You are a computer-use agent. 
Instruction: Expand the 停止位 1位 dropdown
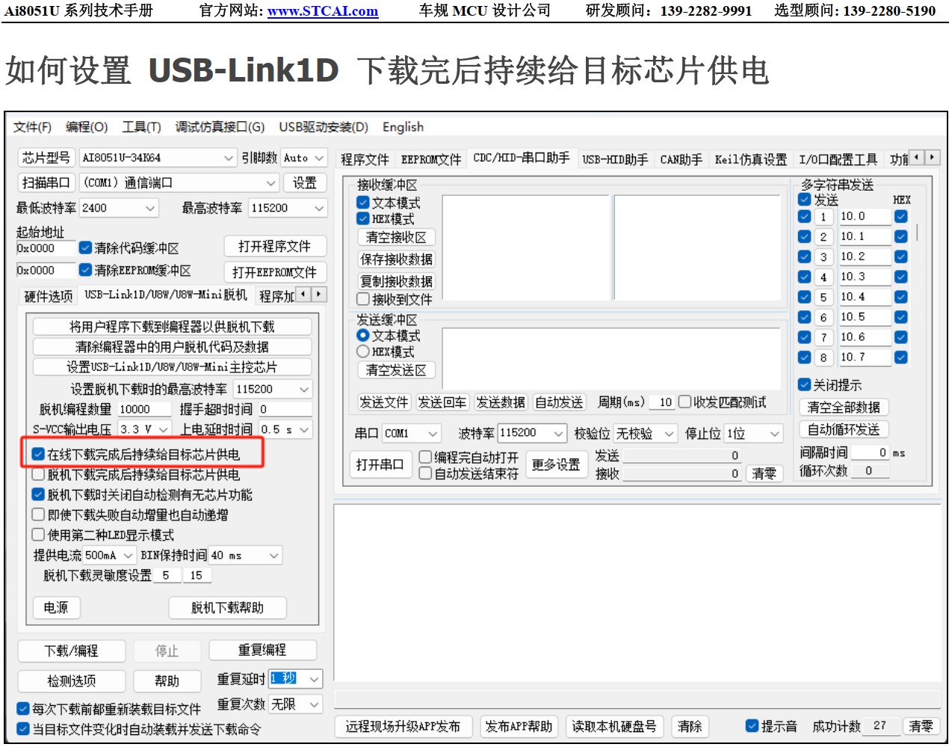click(x=775, y=434)
